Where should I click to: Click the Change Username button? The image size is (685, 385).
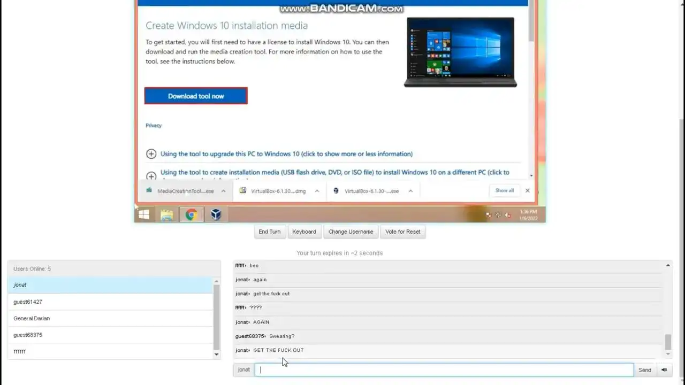[x=351, y=232]
